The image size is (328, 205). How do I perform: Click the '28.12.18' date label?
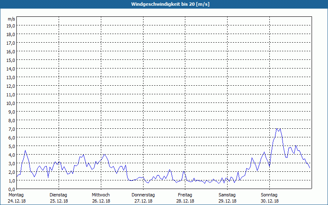pos(185,201)
